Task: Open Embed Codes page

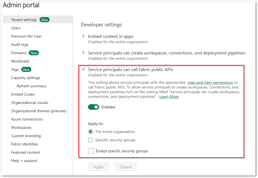Action: point(23,94)
